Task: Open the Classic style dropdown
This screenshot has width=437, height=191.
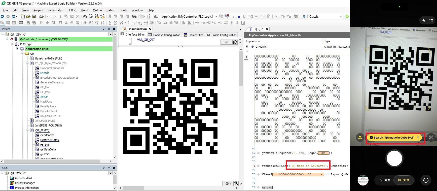Action: tap(341, 17)
